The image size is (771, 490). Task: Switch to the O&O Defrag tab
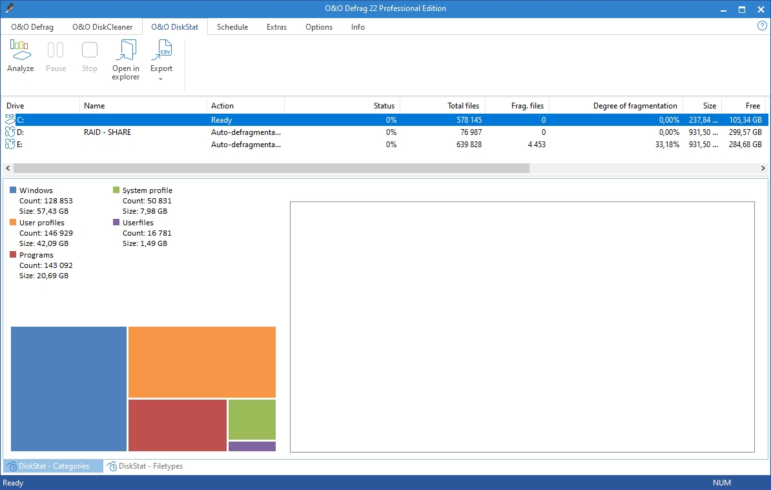(x=32, y=27)
